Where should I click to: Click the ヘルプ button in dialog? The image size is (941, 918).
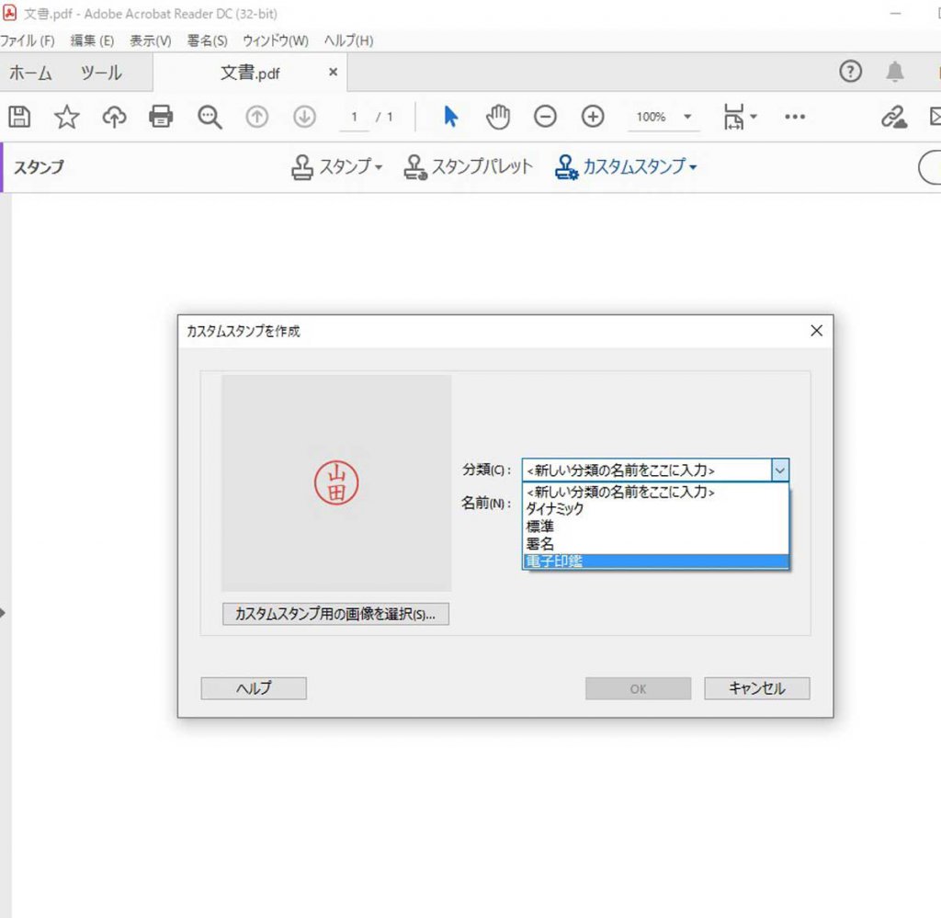point(254,688)
